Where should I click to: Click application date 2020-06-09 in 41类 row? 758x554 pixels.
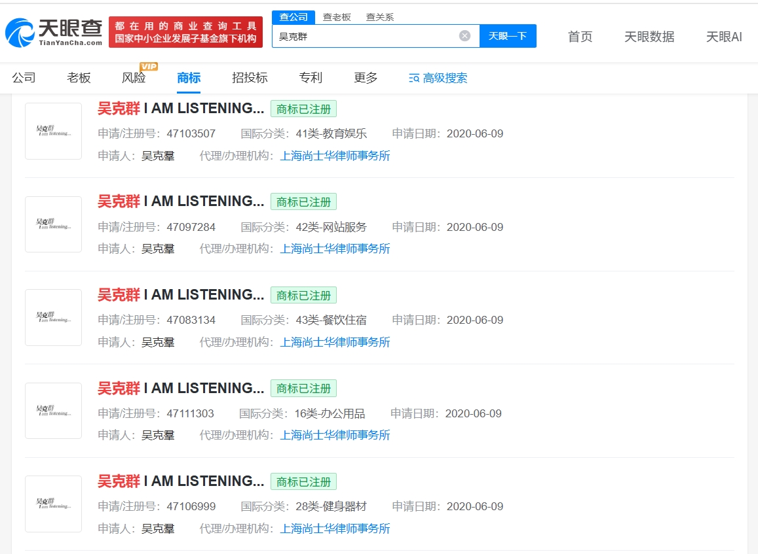(x=475, y=133)
